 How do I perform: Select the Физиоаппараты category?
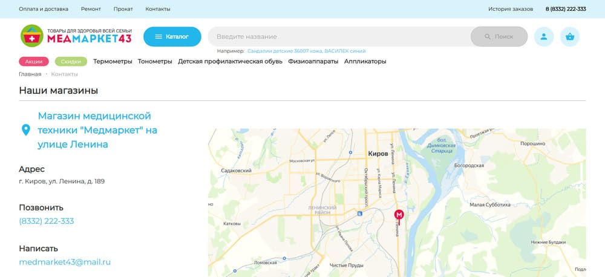[313, 61]
